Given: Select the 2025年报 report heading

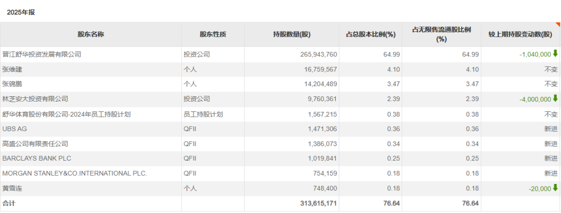Looking at the screenshot, I should (22, 12).
